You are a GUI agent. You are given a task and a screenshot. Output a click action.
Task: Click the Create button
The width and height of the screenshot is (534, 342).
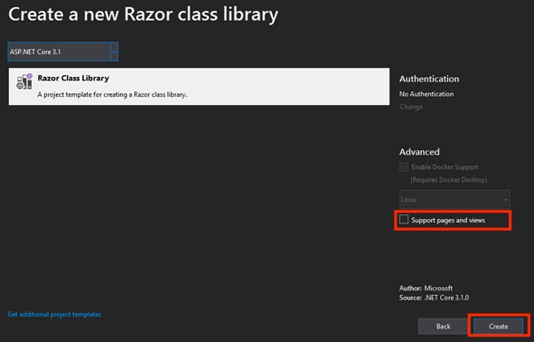pos(498,327)
